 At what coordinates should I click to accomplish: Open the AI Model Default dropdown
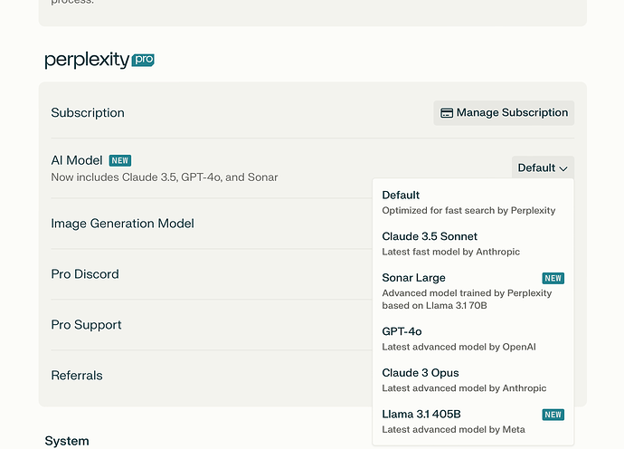(x=543, y=167)
